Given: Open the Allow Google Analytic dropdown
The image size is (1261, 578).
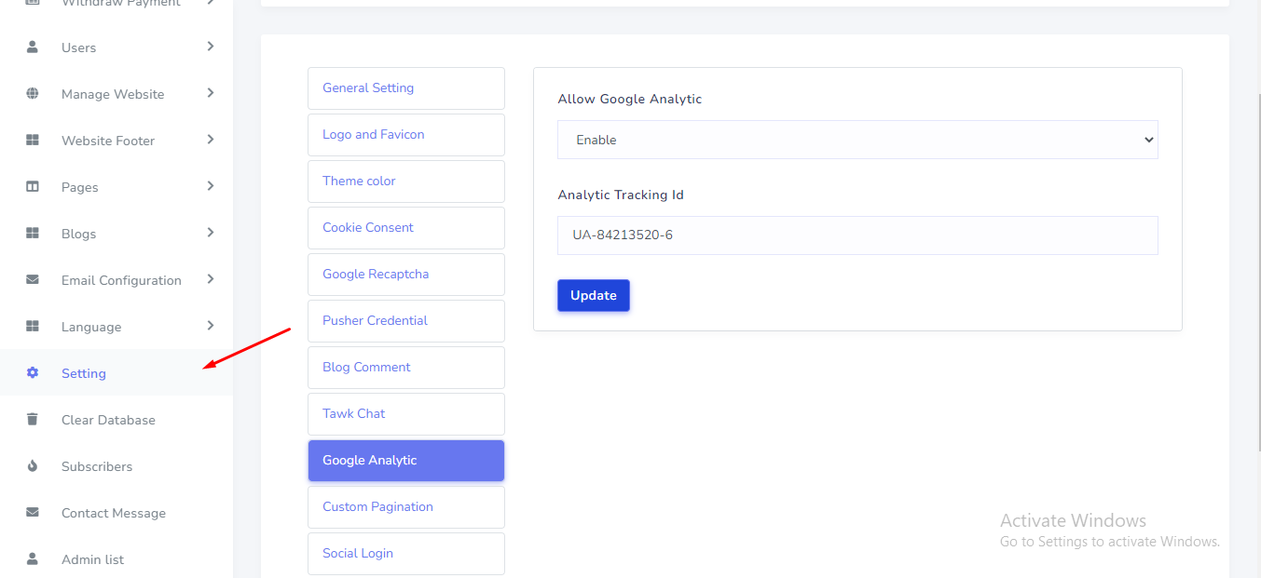Looking at the screenshot, I should (x=857, y=140).
